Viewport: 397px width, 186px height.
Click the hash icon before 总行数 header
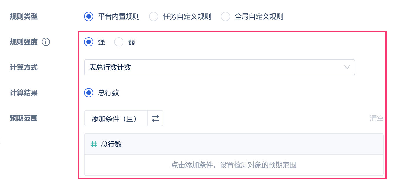coord(94,144)
